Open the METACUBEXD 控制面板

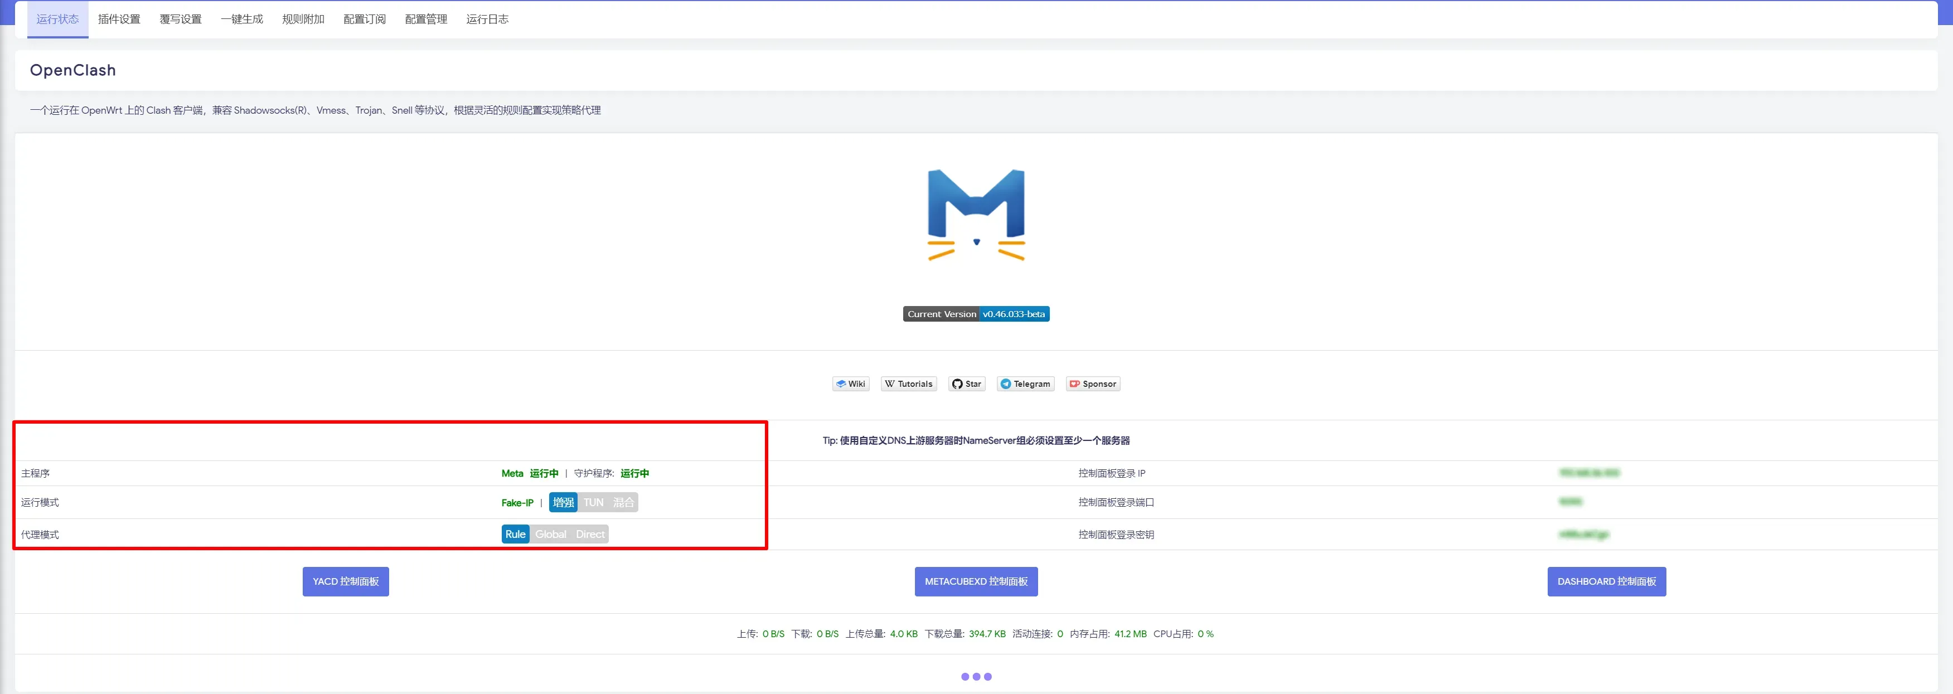pos(977,582)
